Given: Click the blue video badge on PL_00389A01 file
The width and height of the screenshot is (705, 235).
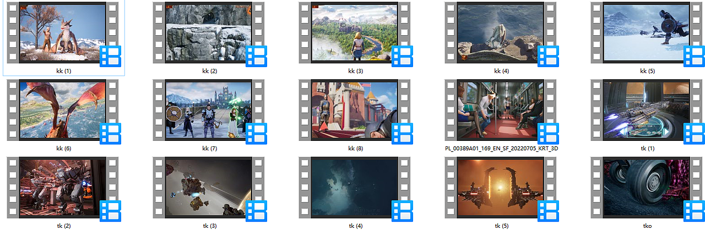Looking at the screenshot, I should tap(548, 134).
